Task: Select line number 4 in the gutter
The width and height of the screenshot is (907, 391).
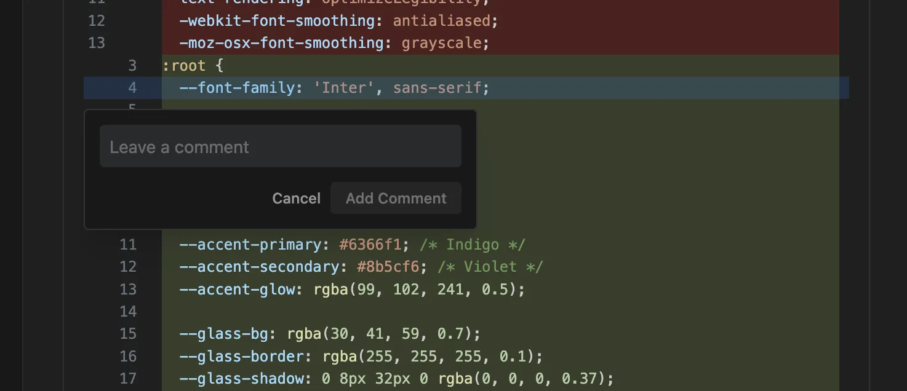Action: [x=132, y=88]
